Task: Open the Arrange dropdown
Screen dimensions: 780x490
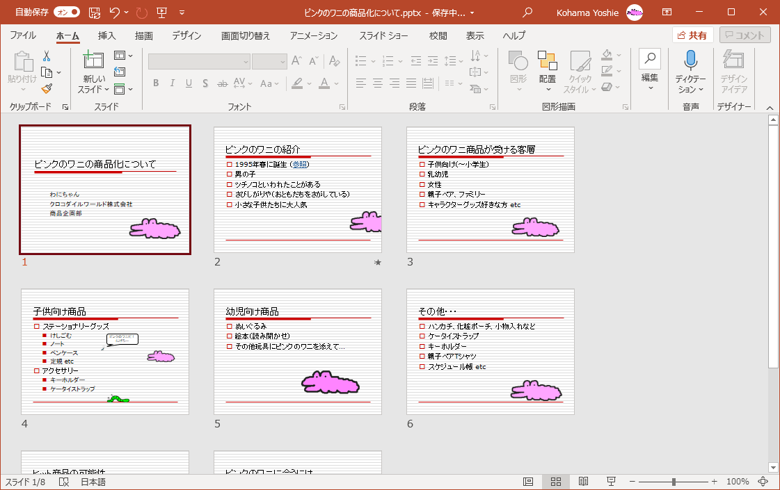Action: (x=547, y=72)
